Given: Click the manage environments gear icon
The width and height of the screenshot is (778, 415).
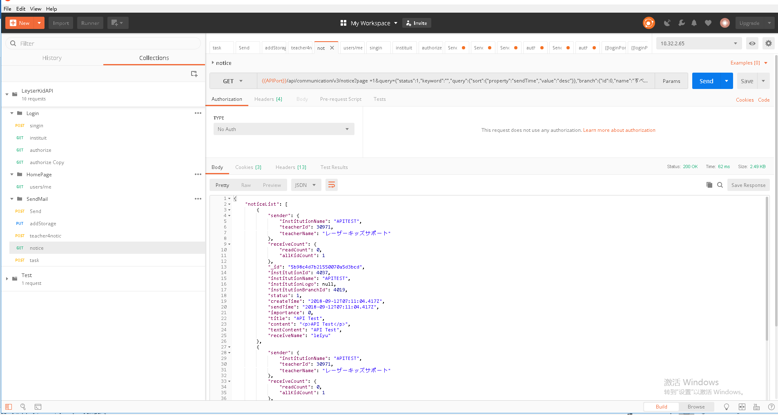Looking at the screenshot, I should [x=768, y=43].
